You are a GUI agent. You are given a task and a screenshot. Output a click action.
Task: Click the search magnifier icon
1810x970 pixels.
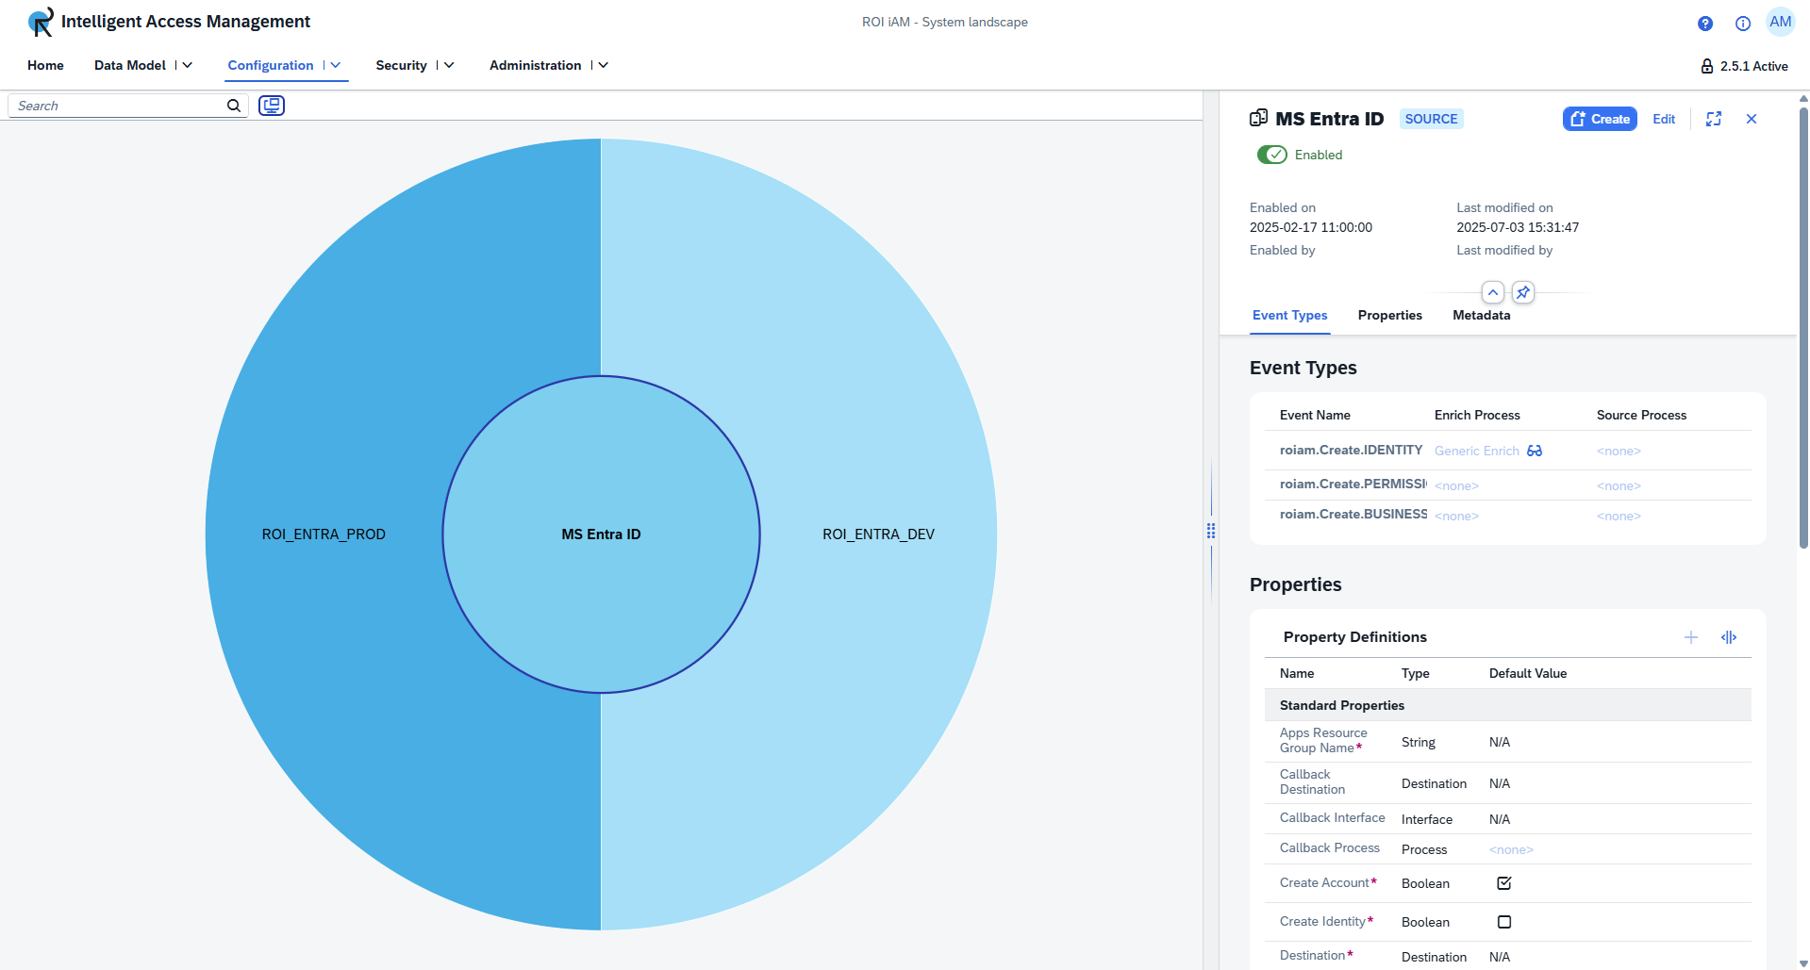tap(234, 106)
